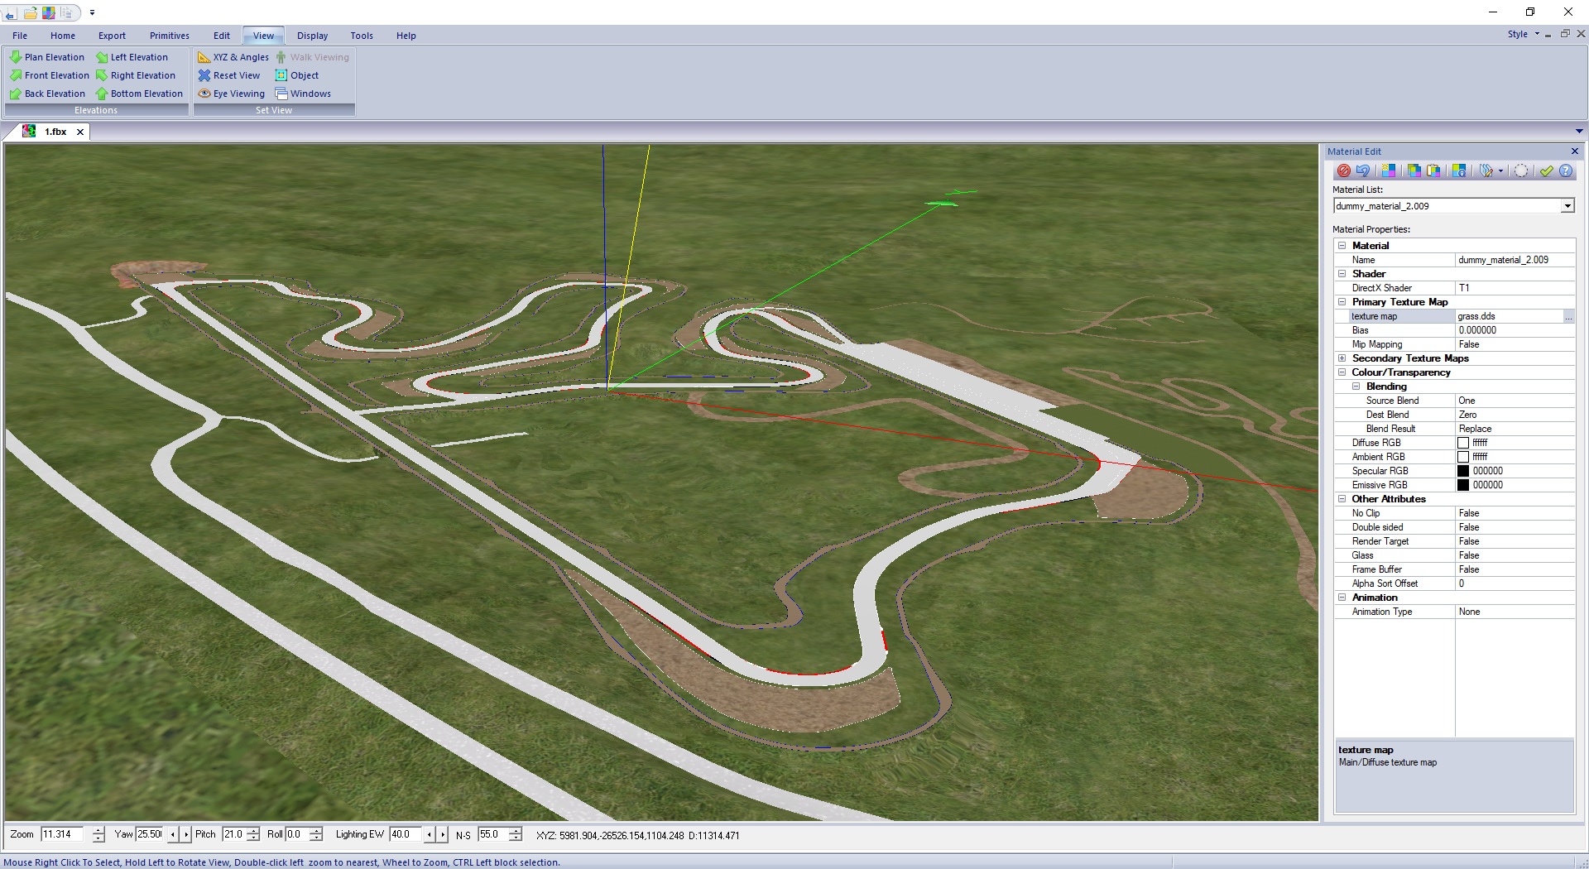Click the dashed circle selection icon

click(1521, 170)
